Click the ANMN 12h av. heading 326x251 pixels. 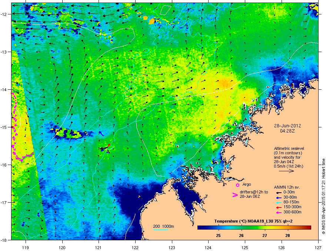click(x=287, y=187)
